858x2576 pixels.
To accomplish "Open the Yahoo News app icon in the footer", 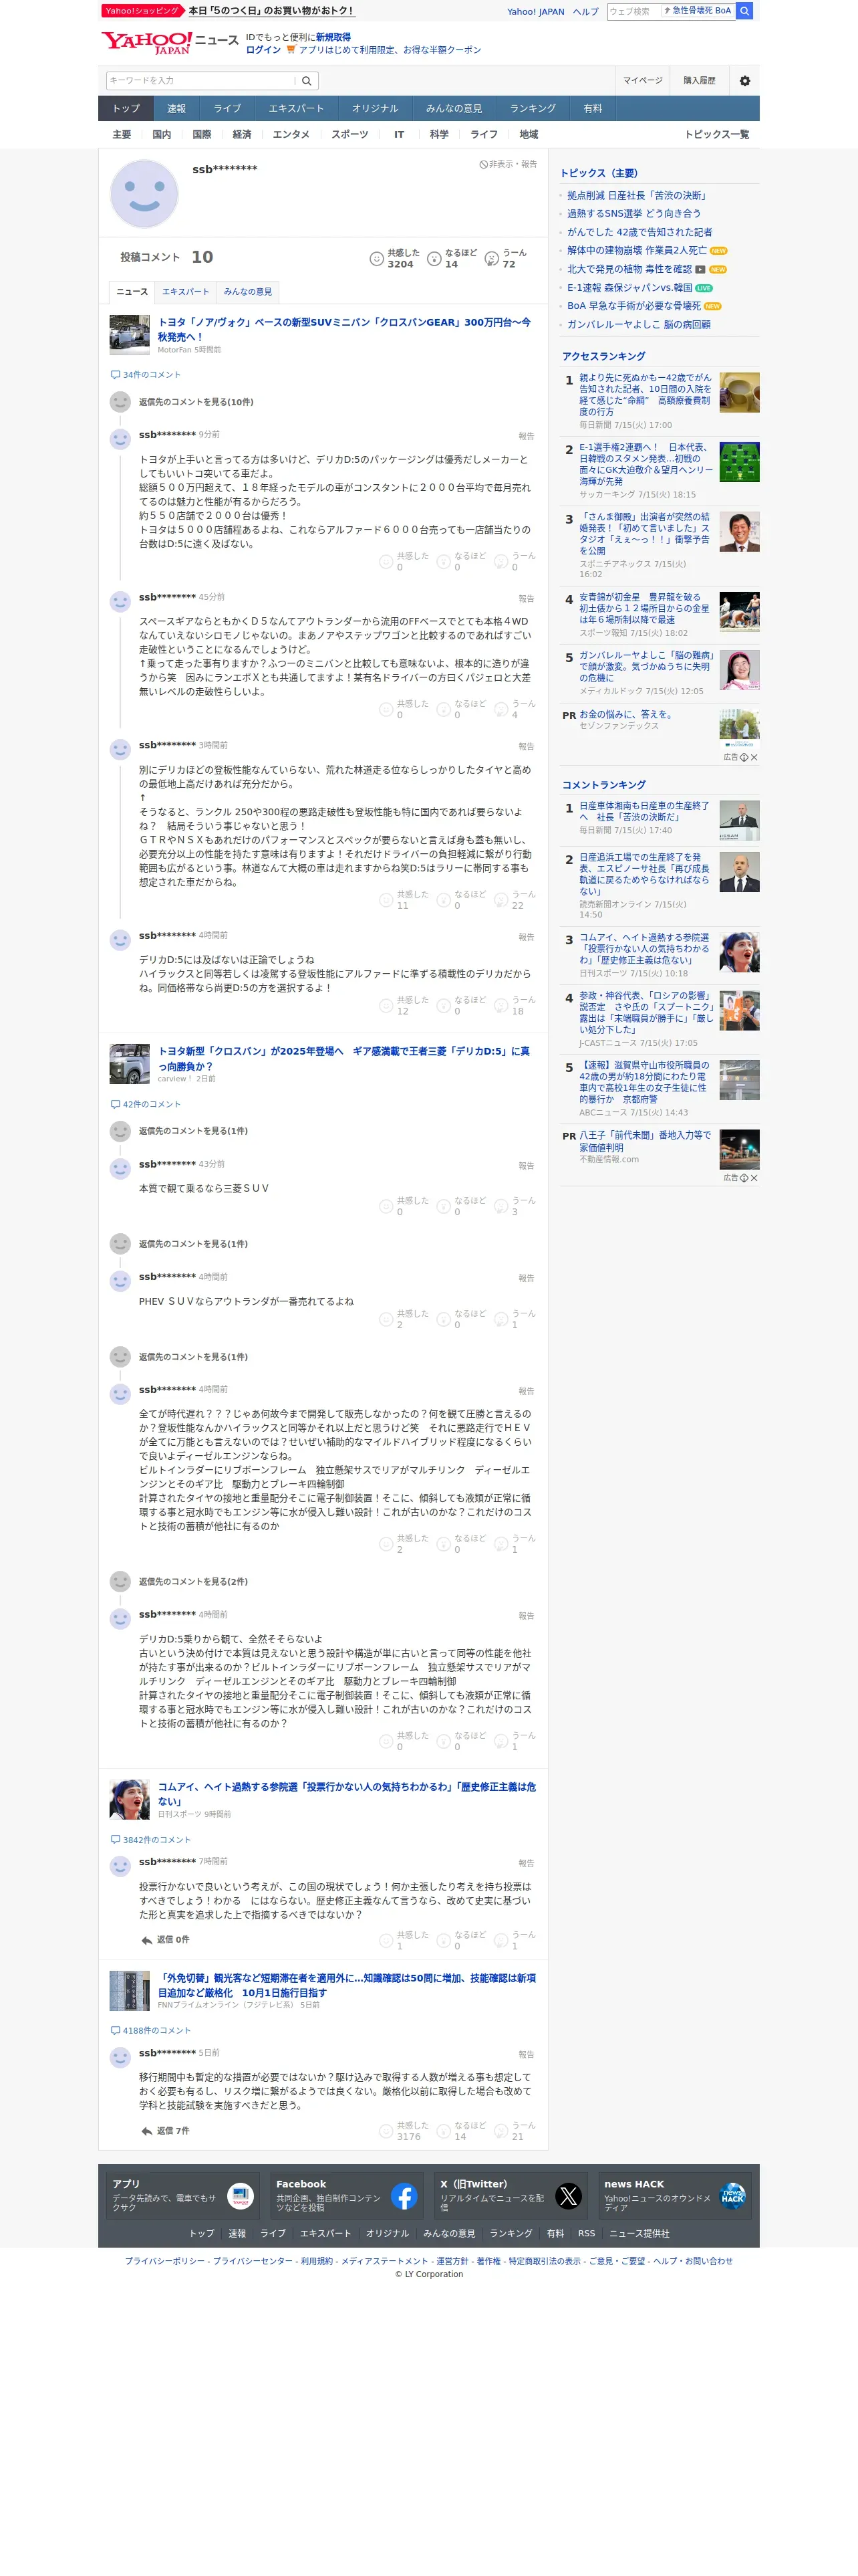I will tap(240, 2197).
